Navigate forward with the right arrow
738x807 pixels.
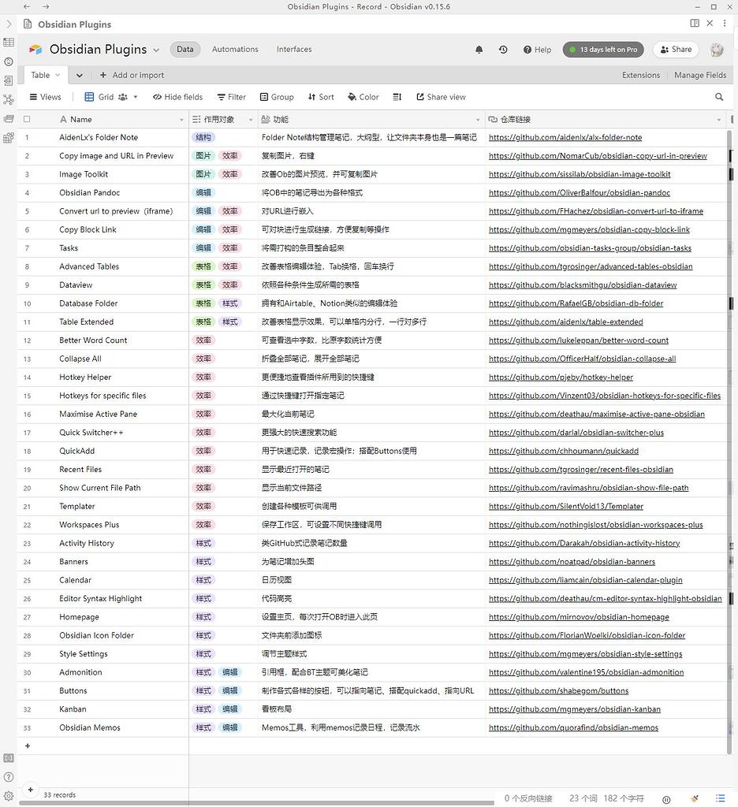[46, 6]
